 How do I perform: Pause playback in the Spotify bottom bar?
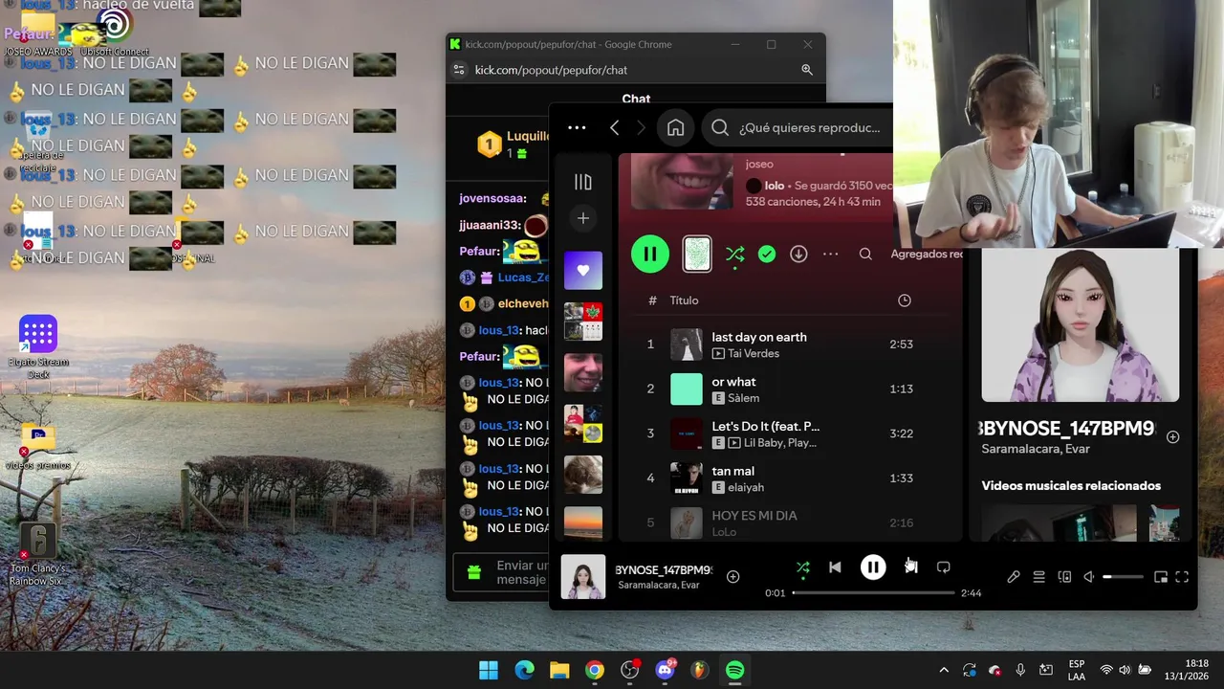873,567
